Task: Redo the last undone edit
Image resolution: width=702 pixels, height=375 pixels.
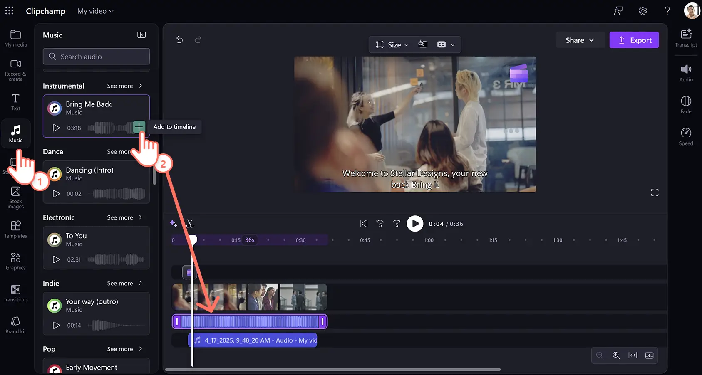Action: [x=198, y=39]
